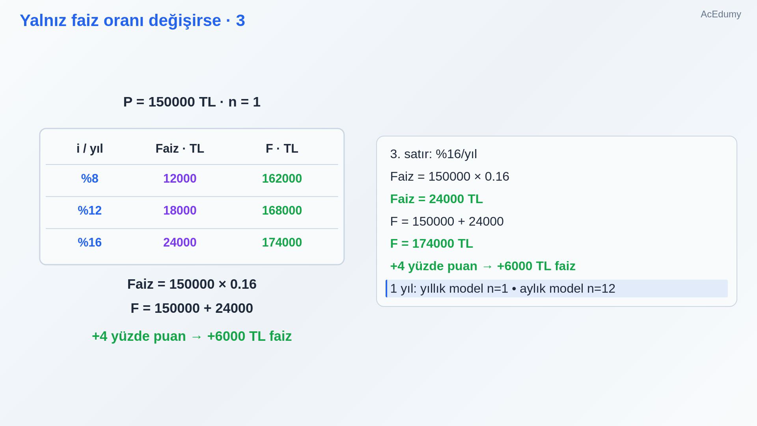Select the 'Faiz · TL' column header
This screenshot has width=757, height=426.
(x=180, y=149)
